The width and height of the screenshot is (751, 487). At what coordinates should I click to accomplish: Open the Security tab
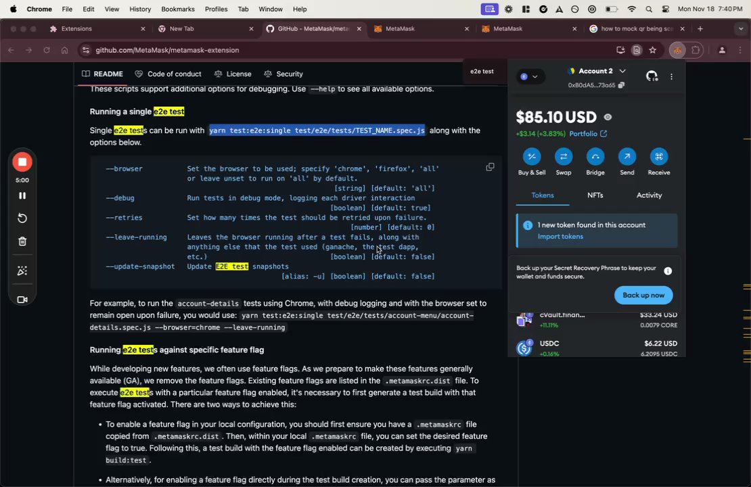(283, 74)
